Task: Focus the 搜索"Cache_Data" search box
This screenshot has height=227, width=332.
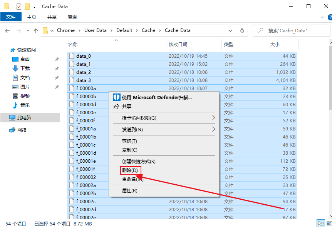Action: pyautogui.click(x=291, y=31)
